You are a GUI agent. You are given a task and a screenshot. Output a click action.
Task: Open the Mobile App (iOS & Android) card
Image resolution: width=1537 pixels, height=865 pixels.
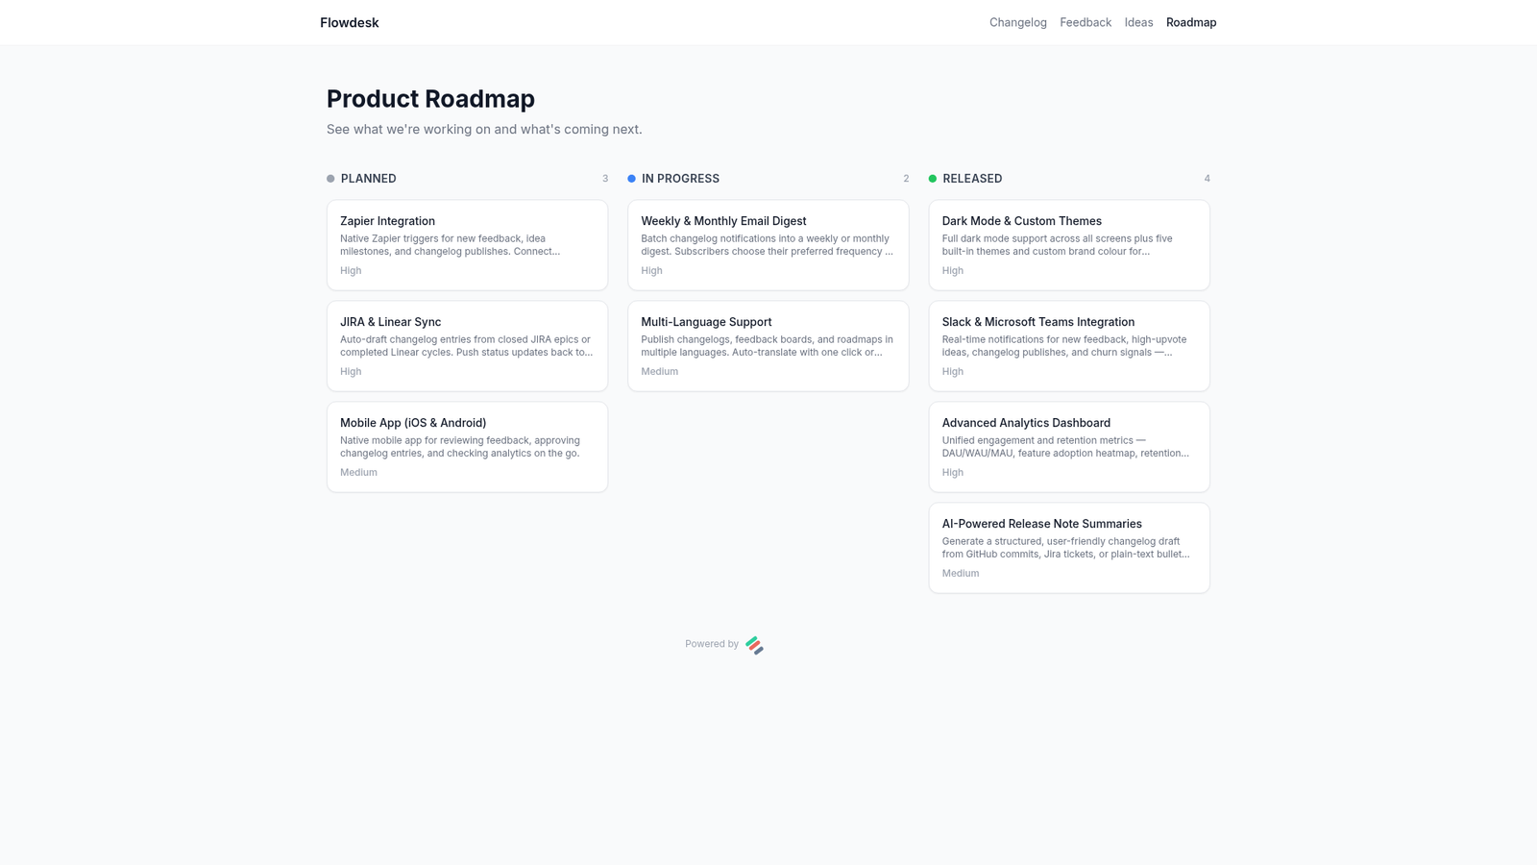(467, 447)
